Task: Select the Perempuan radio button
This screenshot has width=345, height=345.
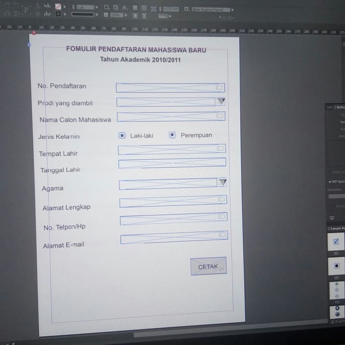Action: (x=172, y=135)
